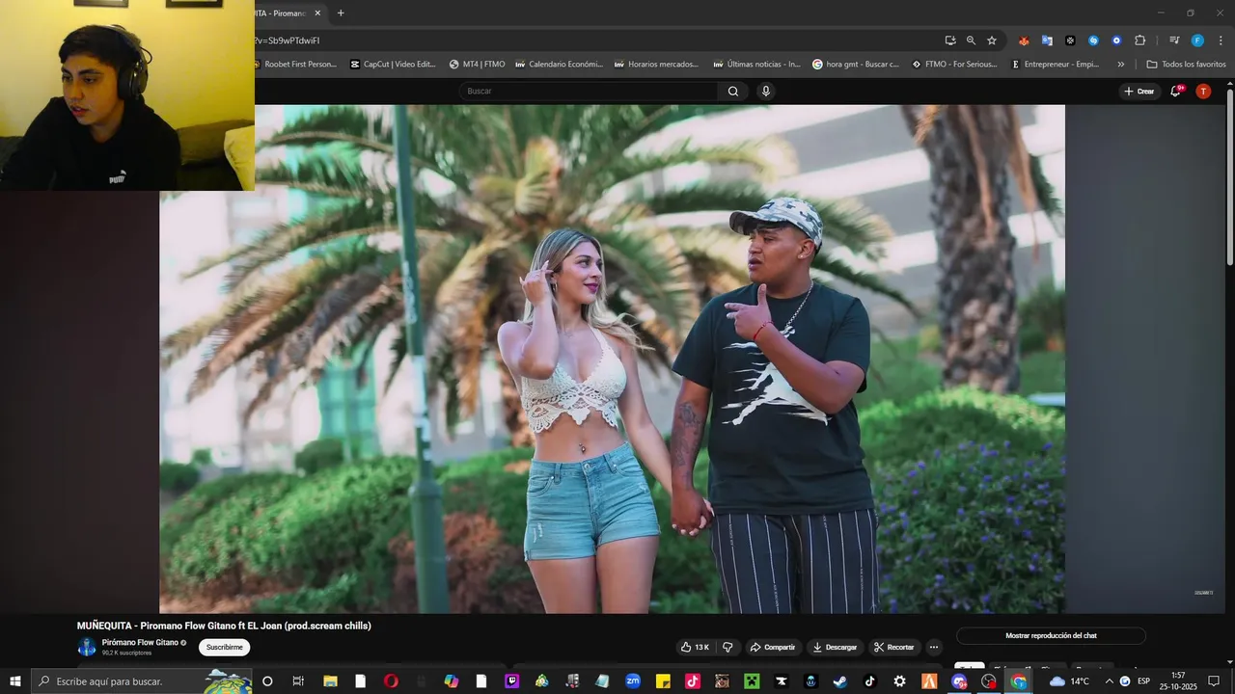Click the Piromano Flow Gitano channel avatar
Viewport: 1235px width, 694px height.
[x=87, y=647]
